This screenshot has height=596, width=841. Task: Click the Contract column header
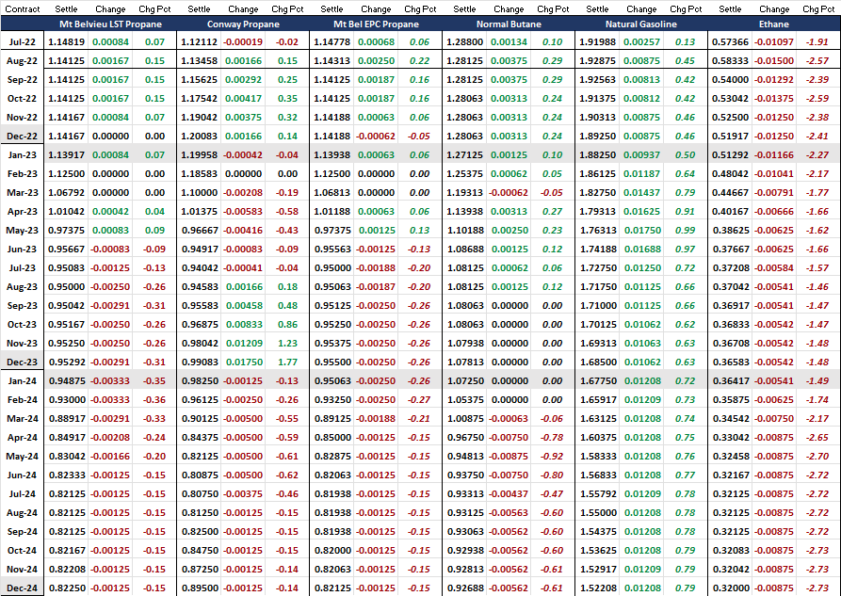click(x=23, y=9)
